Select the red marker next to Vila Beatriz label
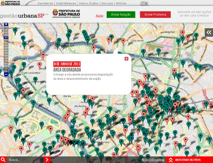Screen dimensions: 213x163 point(87,110)
